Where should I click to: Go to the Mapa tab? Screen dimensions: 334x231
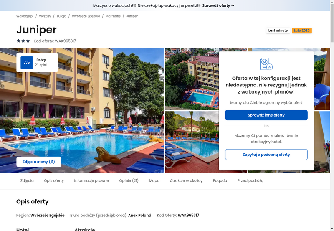coord(154,180)
